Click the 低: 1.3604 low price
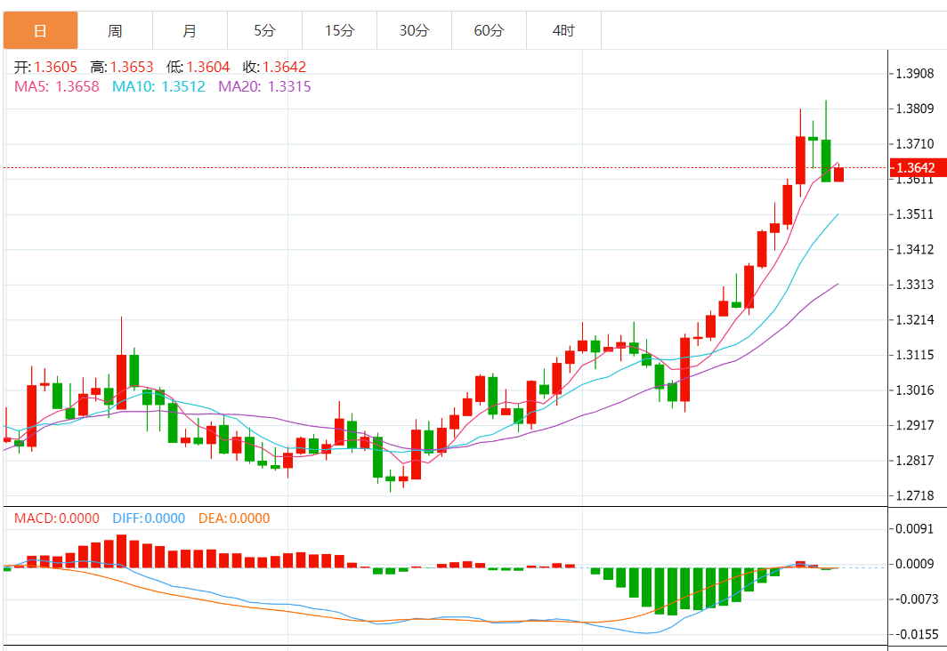Image resolution: width=947 pixels, height=651 pixels. (x=198, y=67)
